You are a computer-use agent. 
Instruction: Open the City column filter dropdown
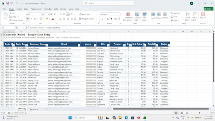pos(108,45)
